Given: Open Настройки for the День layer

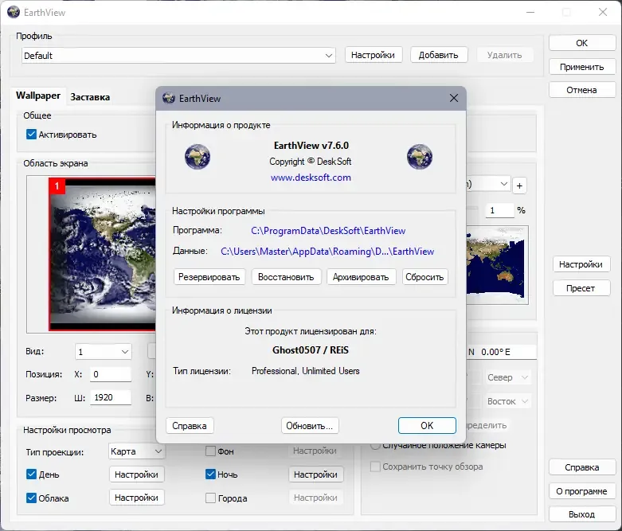Looking at the screenshot, I should pyautogui.click(x=136, y=474).
